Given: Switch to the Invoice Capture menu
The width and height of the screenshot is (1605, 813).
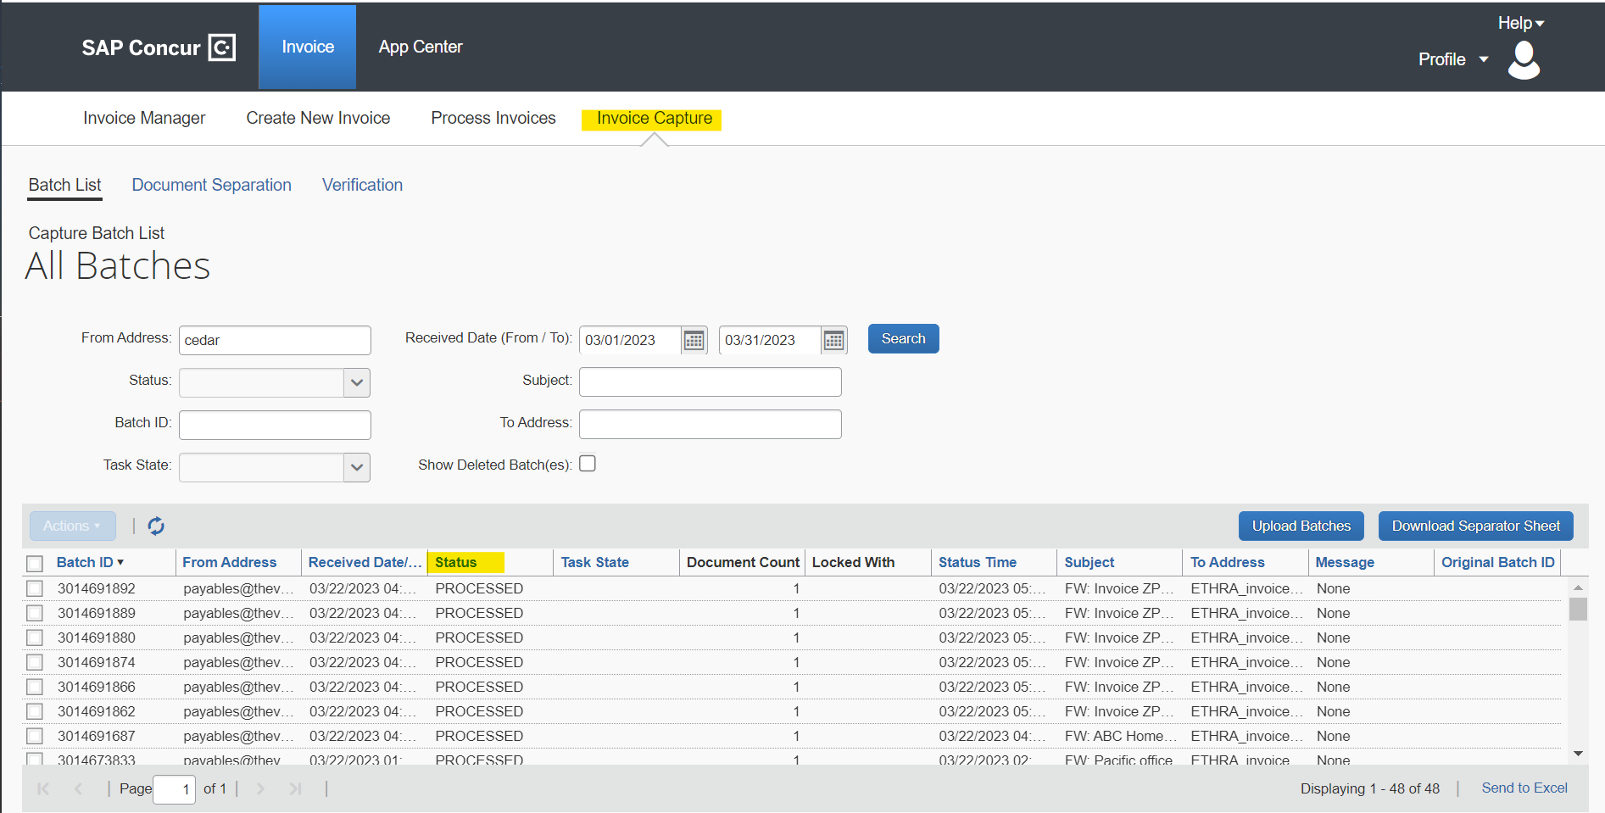Looking at the screenshot, I should tap(655, 119).
